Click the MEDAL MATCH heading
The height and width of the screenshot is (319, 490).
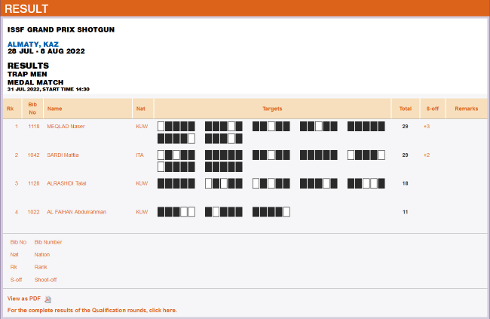[x=35, y=82]
